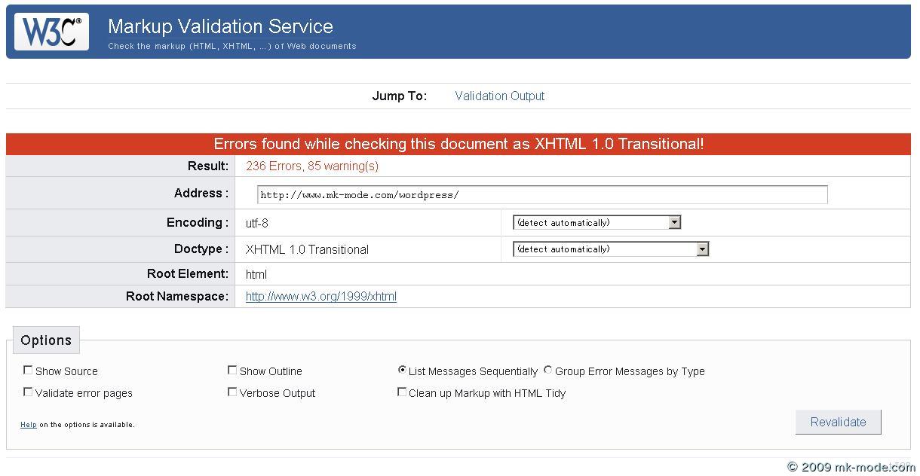Enable the Show Outline option

click(x=232, y=371)
